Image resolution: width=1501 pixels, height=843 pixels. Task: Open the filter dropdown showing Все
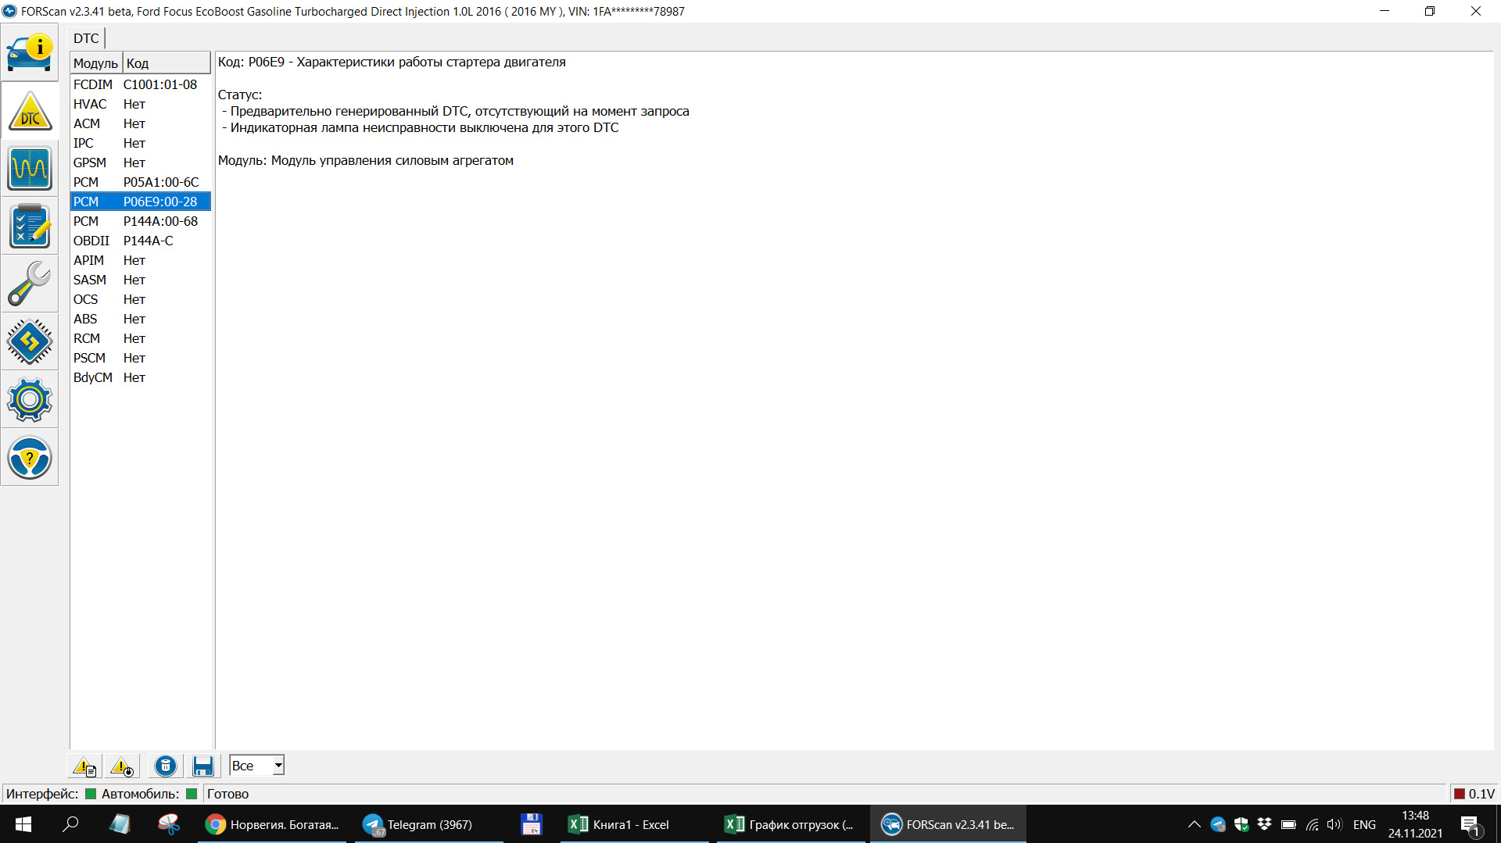tap(256, 766)
